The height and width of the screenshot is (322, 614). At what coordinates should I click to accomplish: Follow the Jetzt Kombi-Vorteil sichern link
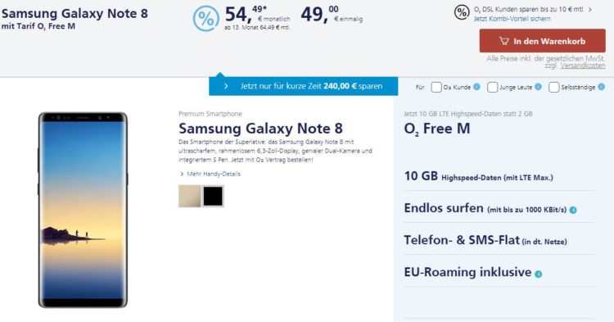[512, 18]
